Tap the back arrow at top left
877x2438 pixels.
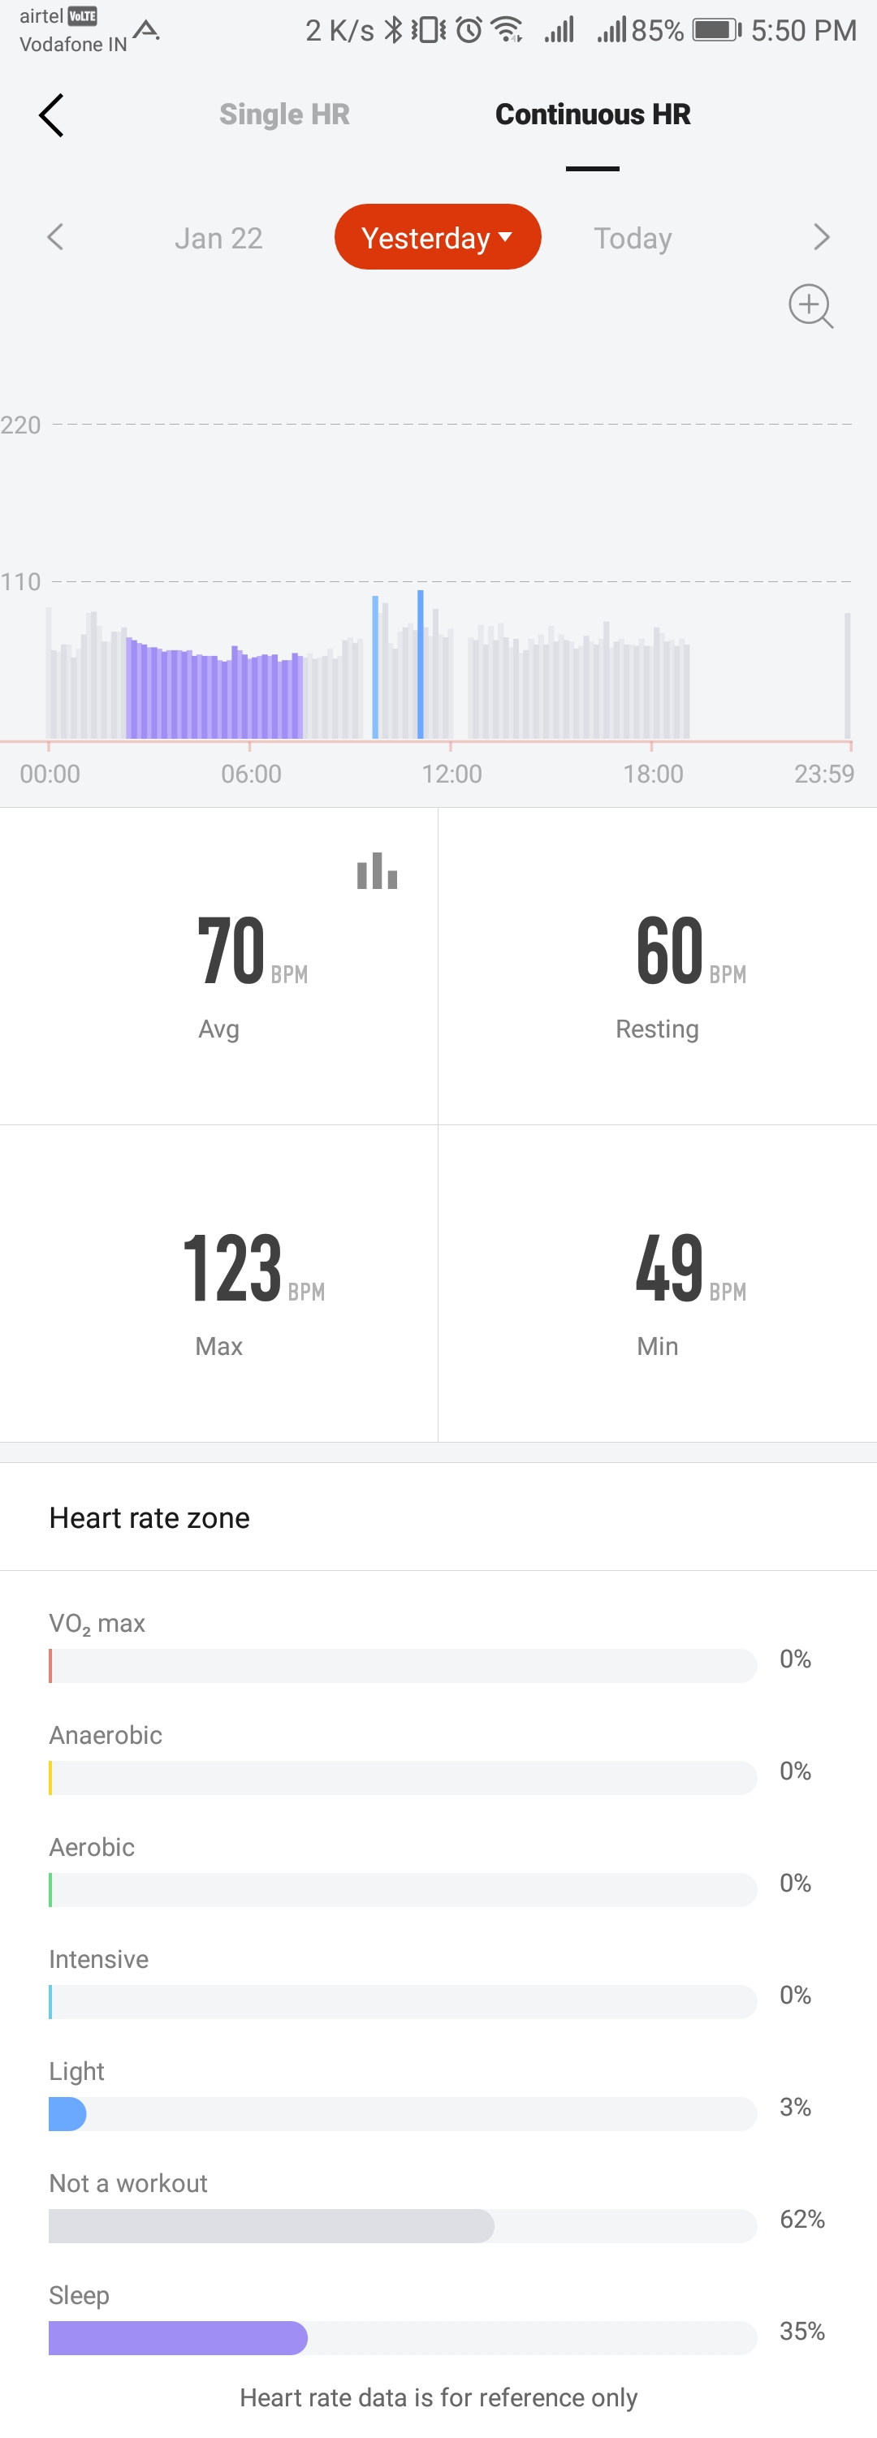click(x=52, y=114)
